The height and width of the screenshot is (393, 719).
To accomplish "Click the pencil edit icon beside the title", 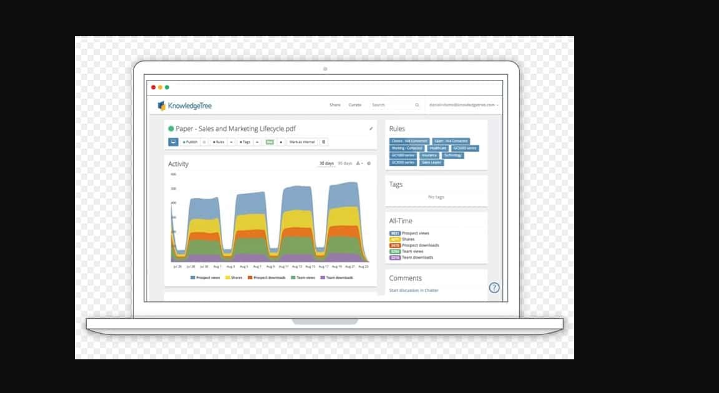I will coord(371,129).
